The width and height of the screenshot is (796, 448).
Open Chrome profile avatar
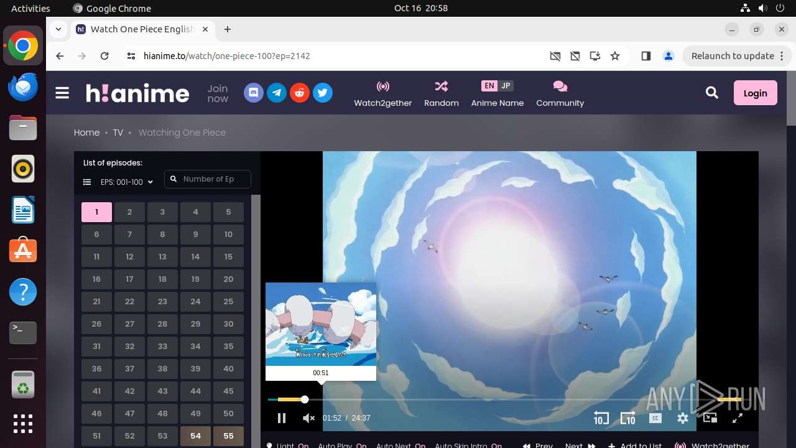[669, 56]
